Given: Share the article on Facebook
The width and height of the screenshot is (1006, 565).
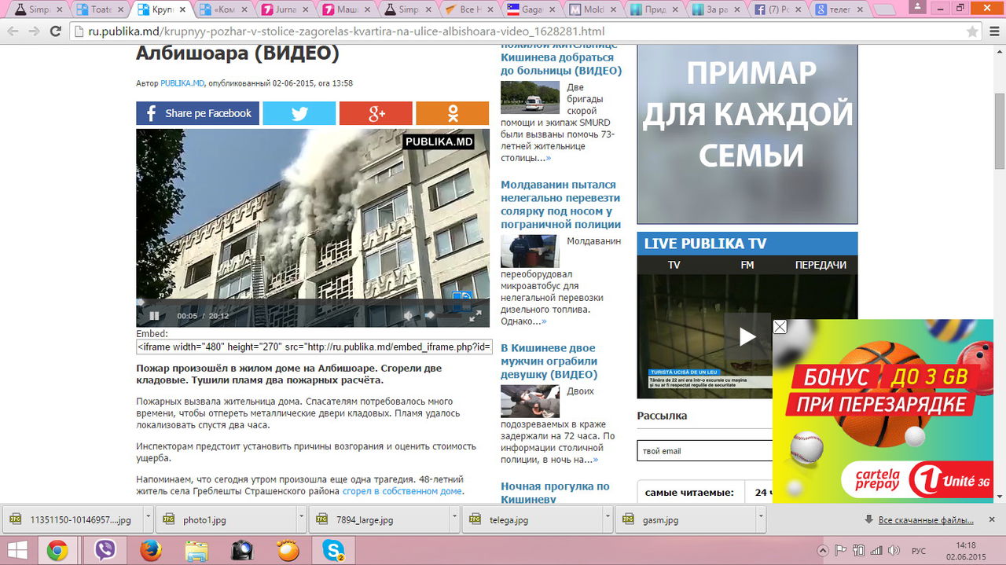Looking at the screenshot, I should pyautogui.click(x=197, y=113).
